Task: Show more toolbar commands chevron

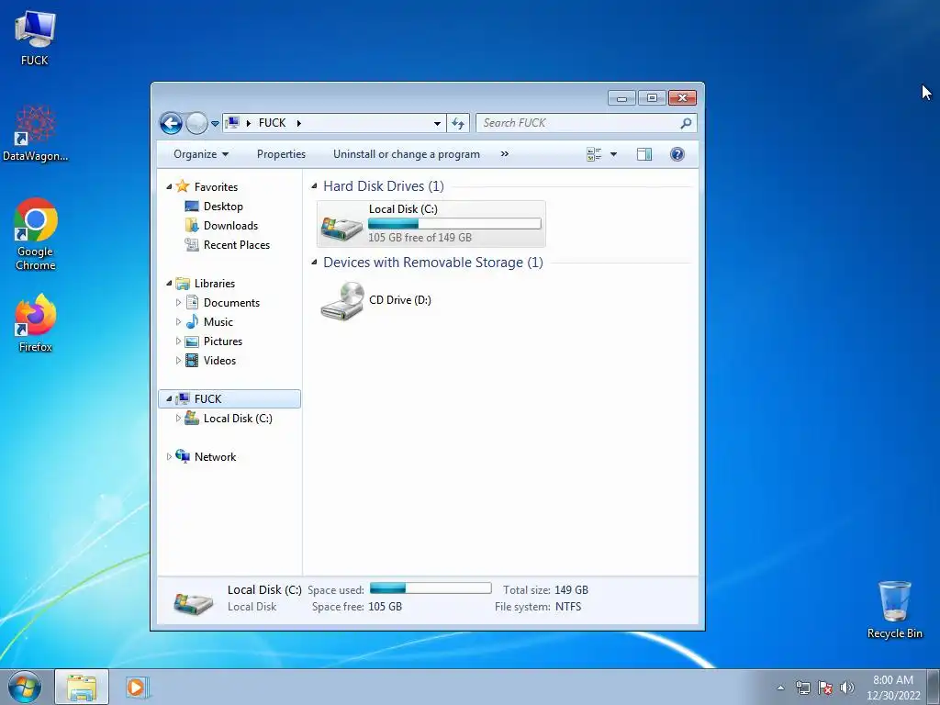Action: pos(505,154)
